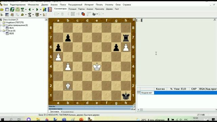
Task: Select the #6/6 game entry
Action: (12, 28)
